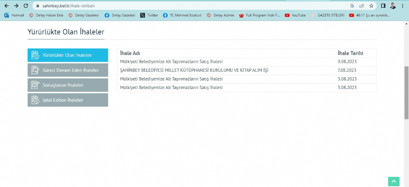
Task: Open the Full Program İndir bookmark
Action: (260, 16)
